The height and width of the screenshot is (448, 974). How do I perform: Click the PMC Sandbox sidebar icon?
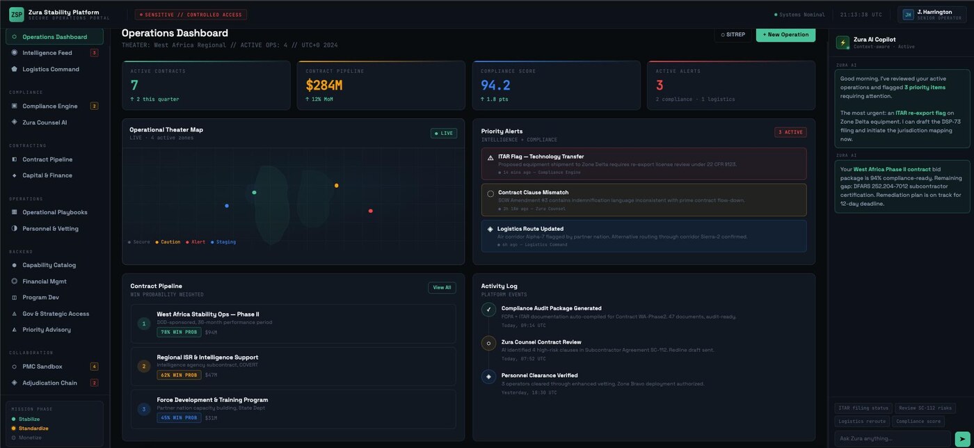[15, 367]
